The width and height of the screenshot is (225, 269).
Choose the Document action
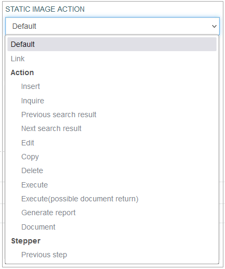[x=112, y=227]
